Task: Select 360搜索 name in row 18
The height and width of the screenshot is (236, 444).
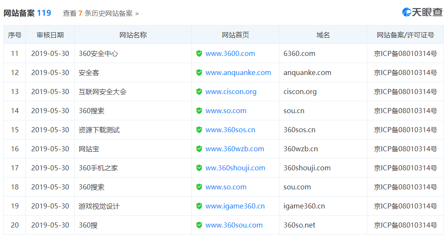Action: coord(92,187)
